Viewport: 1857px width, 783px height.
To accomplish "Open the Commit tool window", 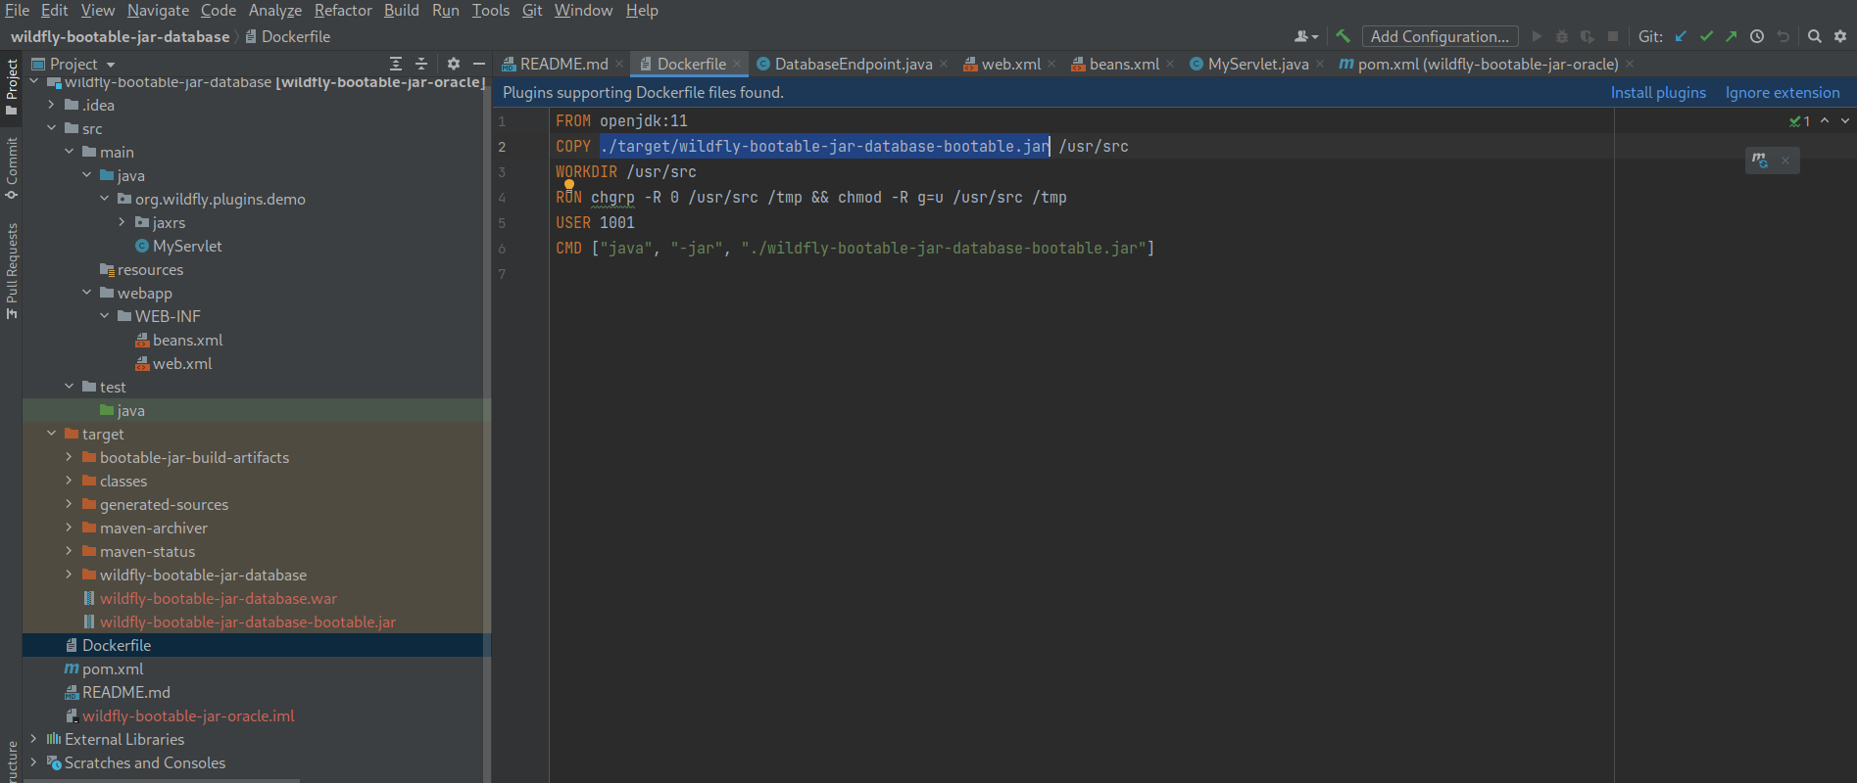I will [x=12, y=168].
